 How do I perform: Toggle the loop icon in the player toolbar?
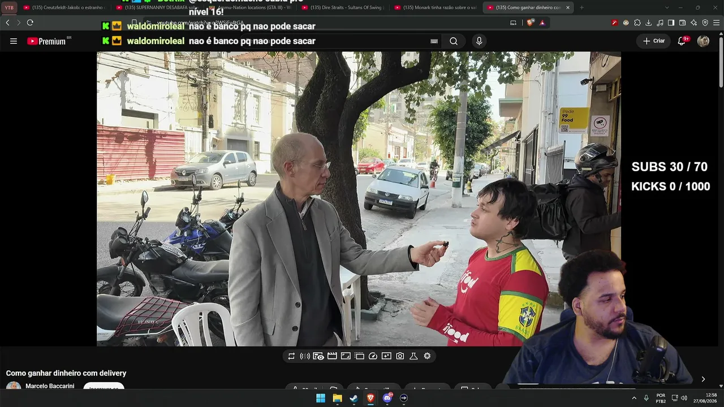tap(291, 356)
